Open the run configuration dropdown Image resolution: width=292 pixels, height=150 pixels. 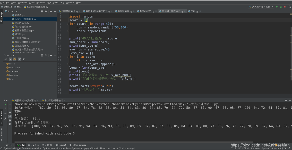[x=261, y=7]
